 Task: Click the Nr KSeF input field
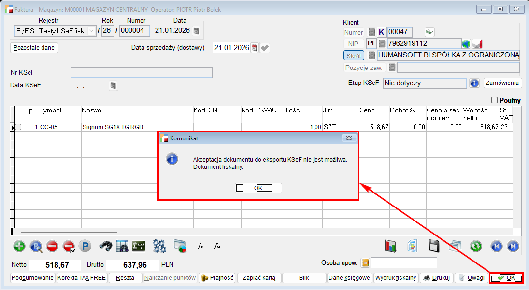pyautogui.click(x=141, y=73)
